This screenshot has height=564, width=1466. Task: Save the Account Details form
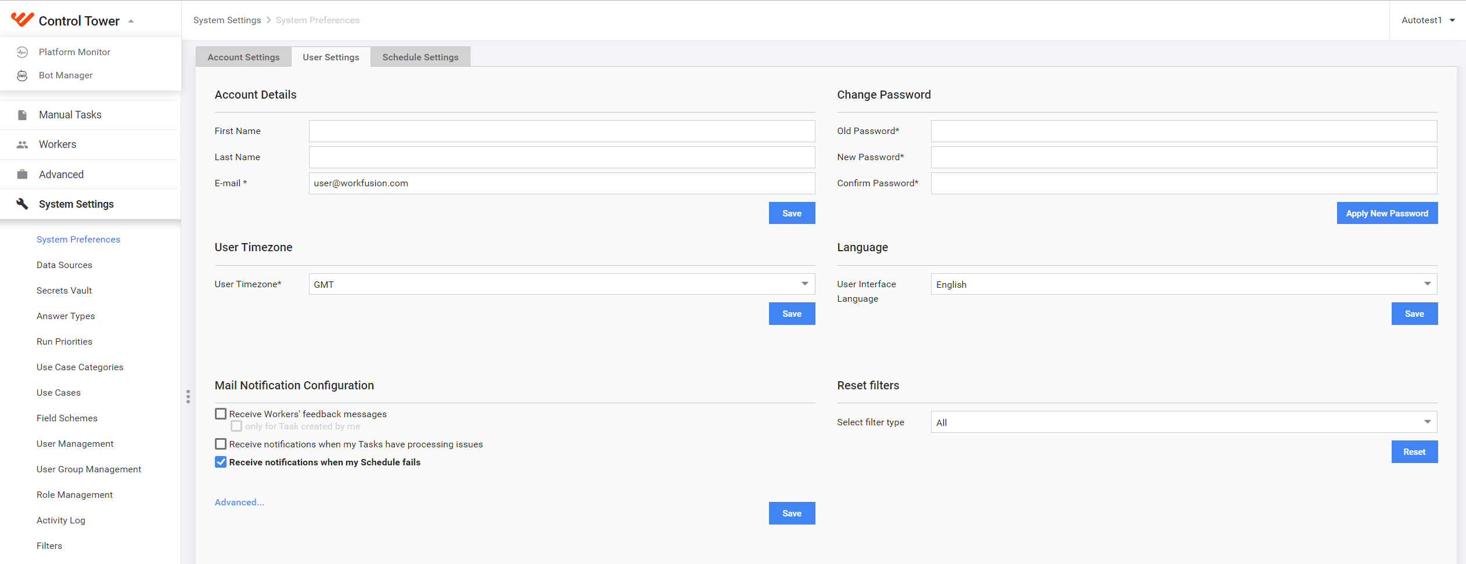[792, 213]
